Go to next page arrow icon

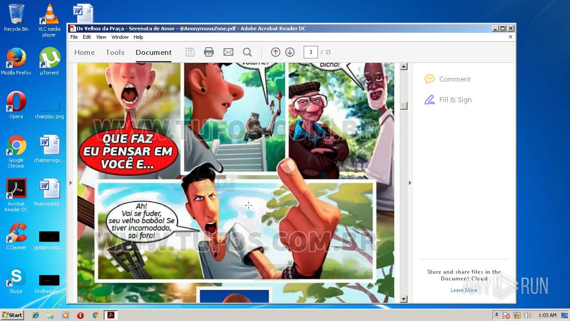(290, 52)
